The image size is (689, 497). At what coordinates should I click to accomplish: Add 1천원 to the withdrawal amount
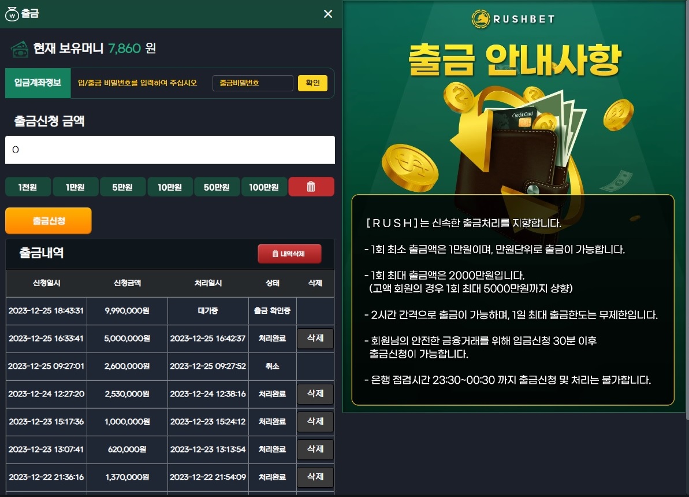(x=28, y=187)
